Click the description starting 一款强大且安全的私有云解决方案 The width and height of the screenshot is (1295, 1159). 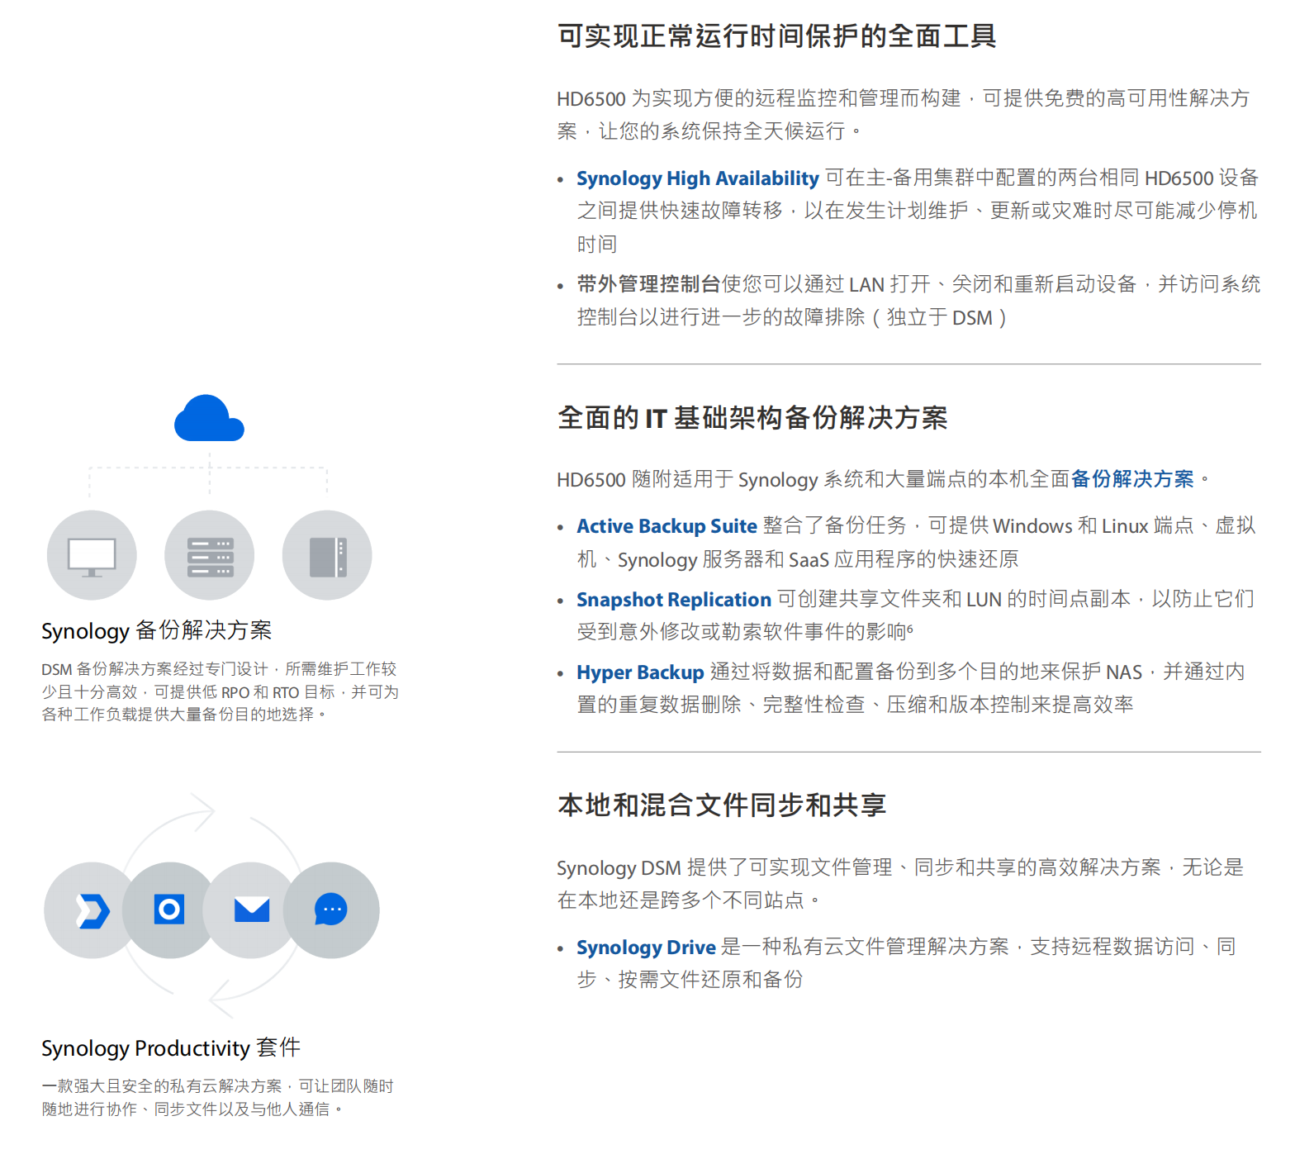pyautogui.click(x=217, y=1097)
